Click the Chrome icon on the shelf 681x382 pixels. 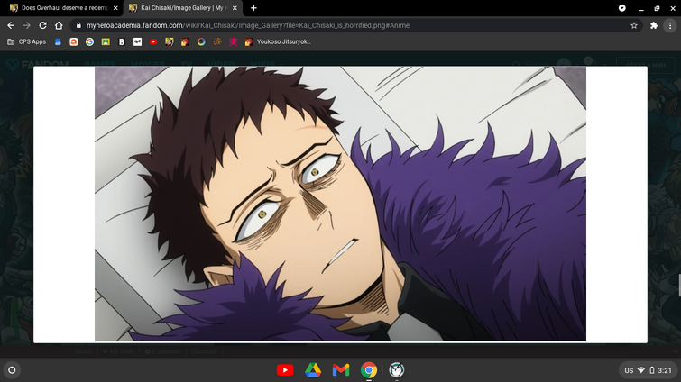tap(369, 370)
